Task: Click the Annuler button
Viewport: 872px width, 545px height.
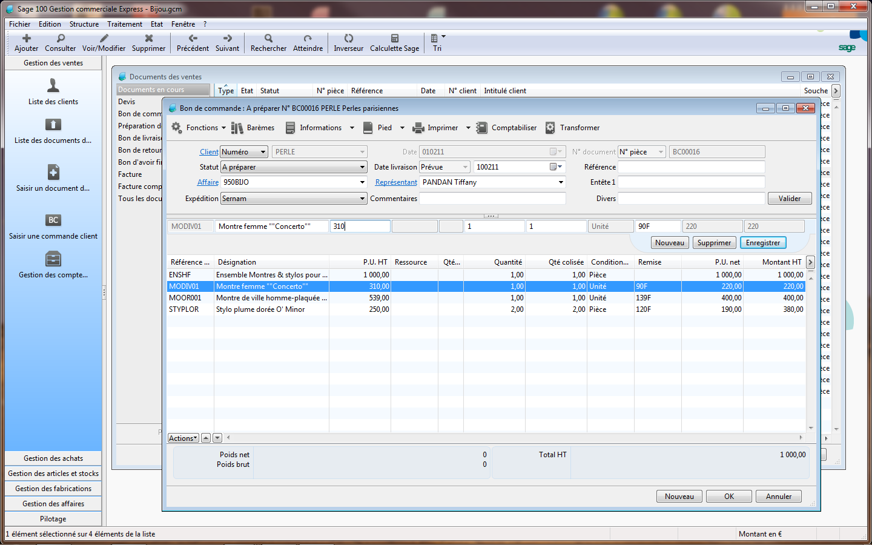Action: (779, 497)
